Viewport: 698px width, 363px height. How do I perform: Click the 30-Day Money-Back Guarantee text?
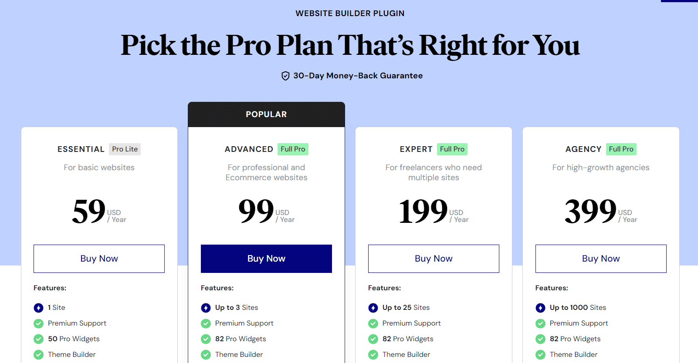[x=358, y=76]
